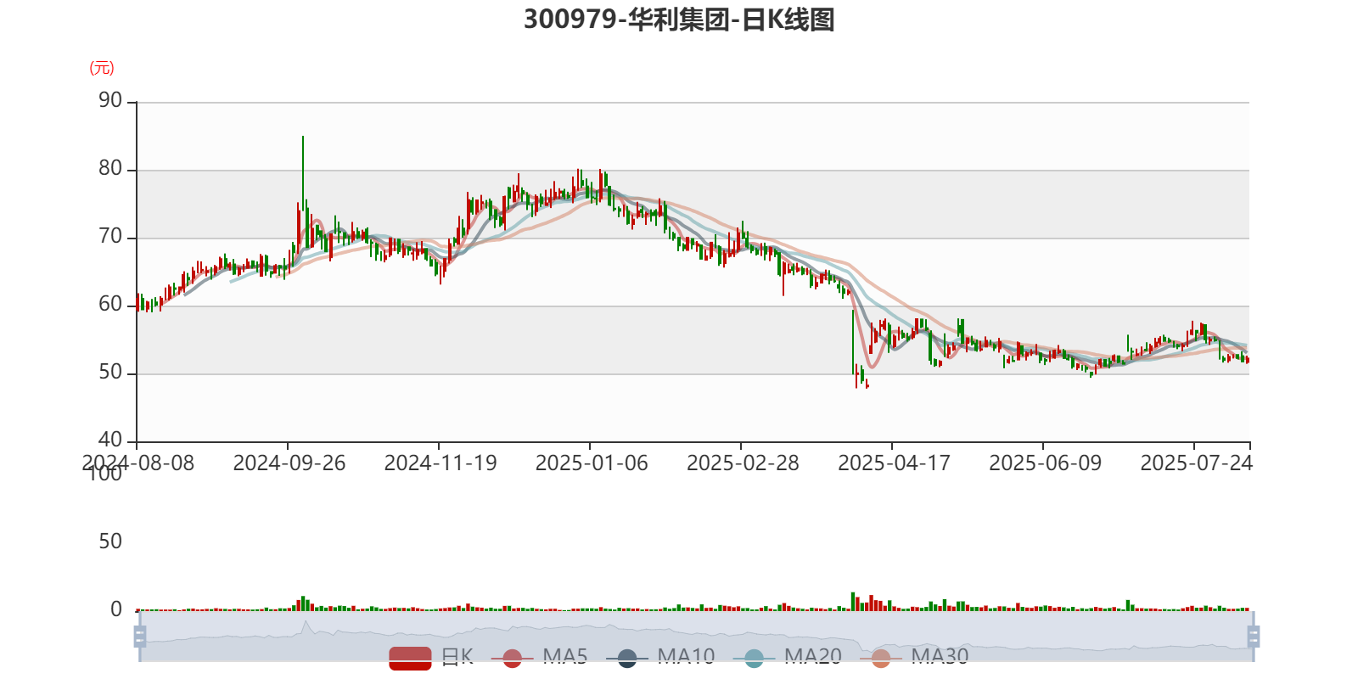Viewport: 1358px width, 679px height.
Task: Grab the right data zoom slider handle
Action: click(1253, 637)
